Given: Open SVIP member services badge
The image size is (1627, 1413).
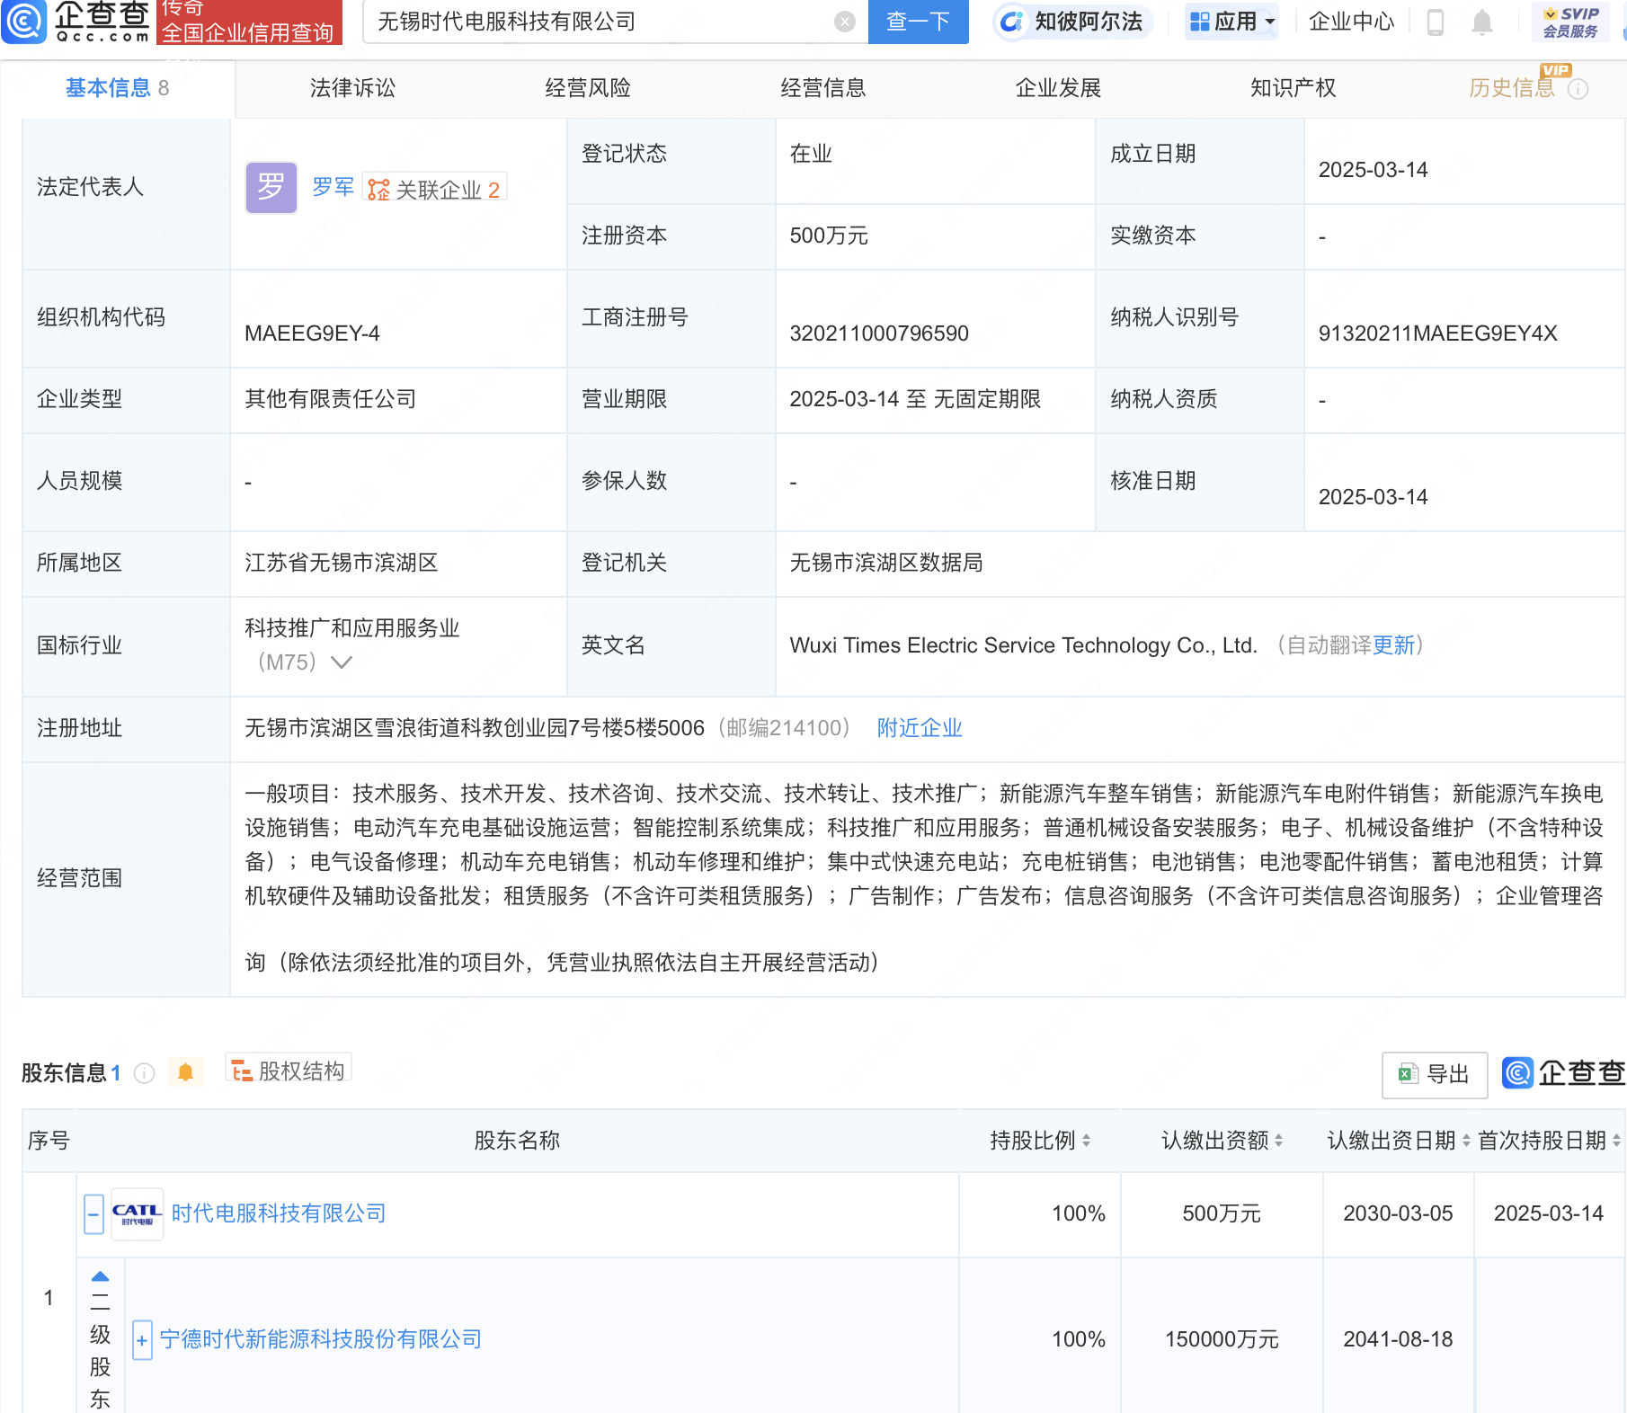Looking at the screenshot, I should 1570,22.
